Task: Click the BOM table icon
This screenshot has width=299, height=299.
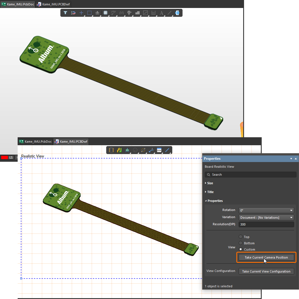Action: click(x=159, y=150)
